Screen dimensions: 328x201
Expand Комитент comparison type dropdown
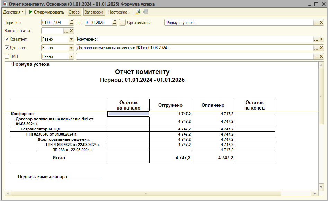pyautogui.click(x=71, y=39)
